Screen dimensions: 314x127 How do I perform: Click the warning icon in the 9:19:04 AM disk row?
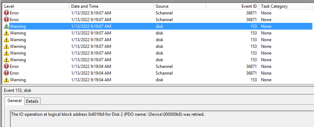(x=6, y=80)
